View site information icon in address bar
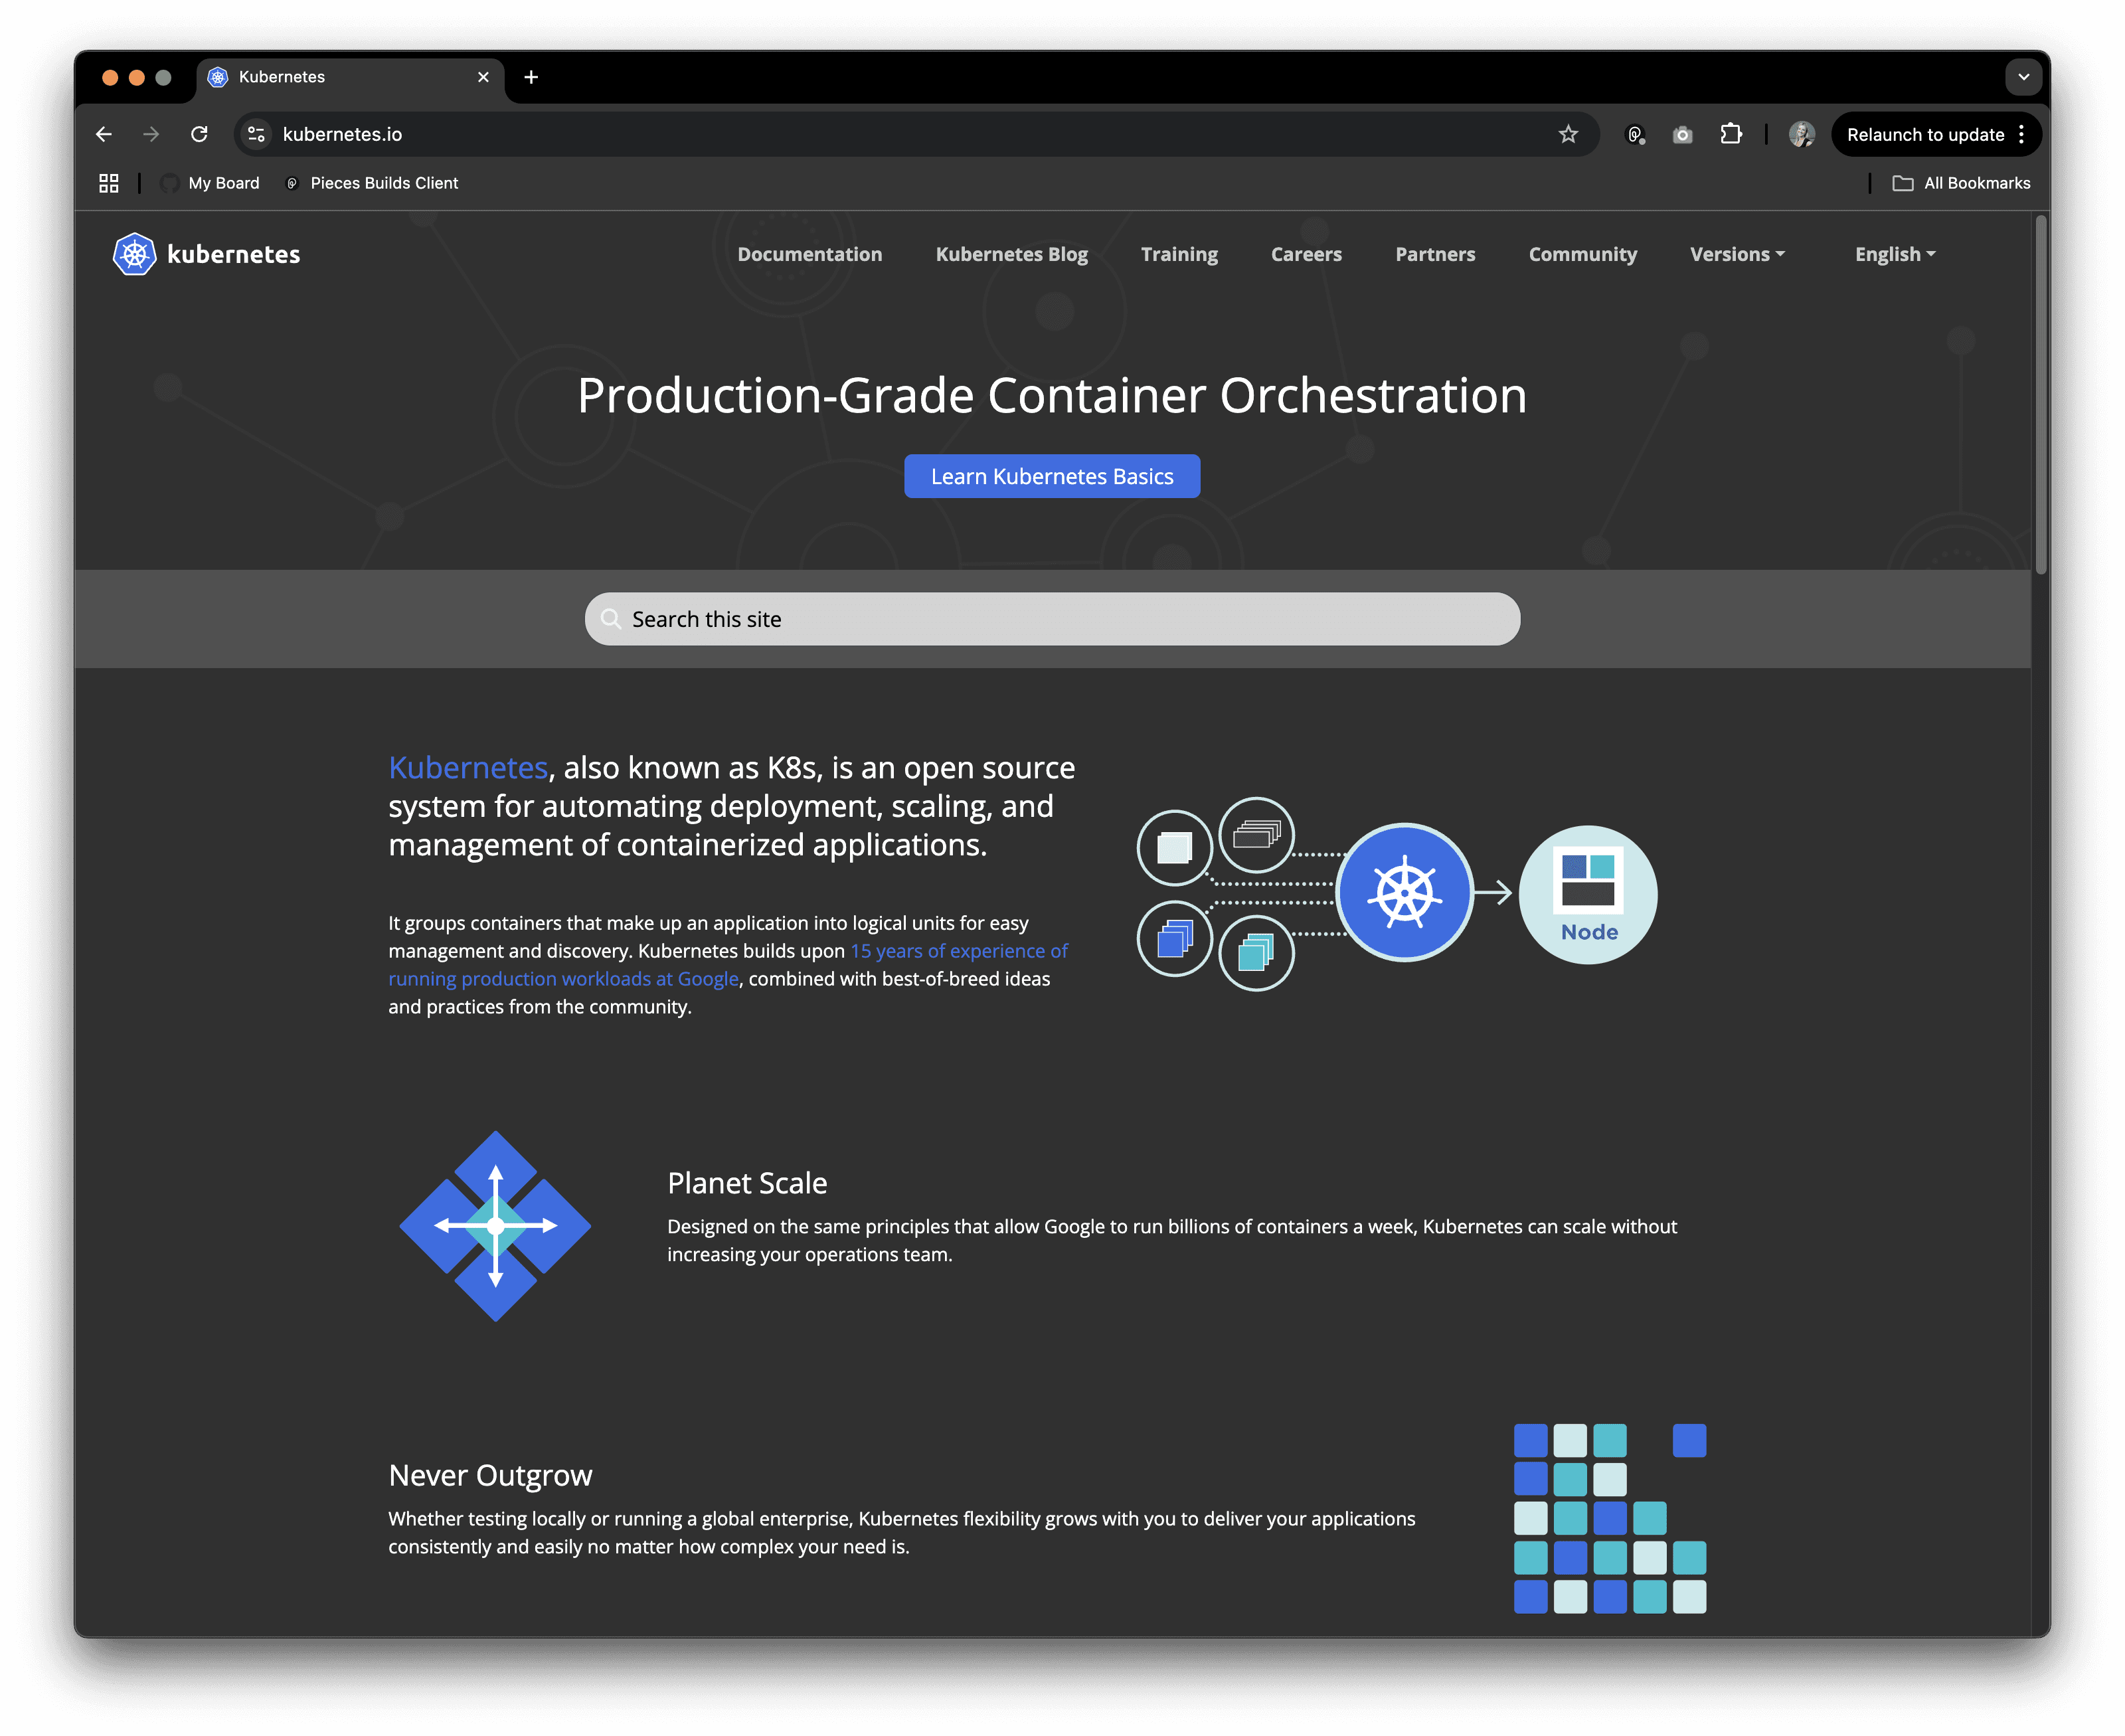This screenshot has width=2125, height=1736. coord(257,134)
